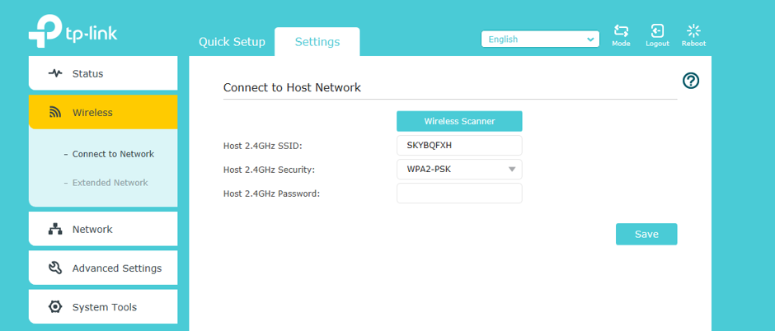Click the Save button
This screenshot has height=331, width=775.
(646, 235)
